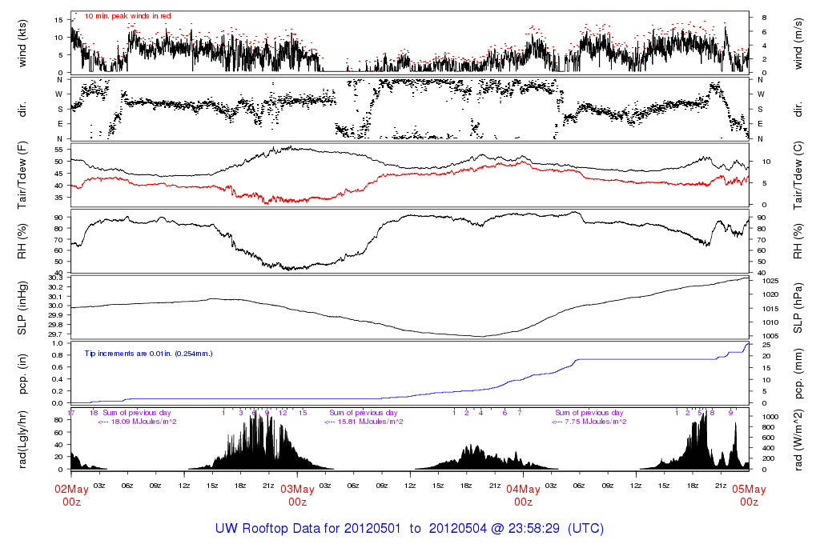This screenshot has width=820, height=560.
Task: Select the "rad (W/m^2)" axis label
Action: [x=798, y=440]
